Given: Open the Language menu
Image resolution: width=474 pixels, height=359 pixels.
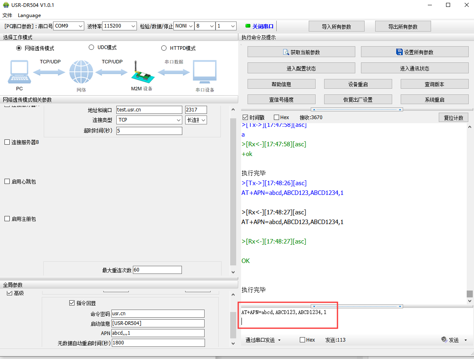Looking at the screenshot, I should (x=29, y=15).
